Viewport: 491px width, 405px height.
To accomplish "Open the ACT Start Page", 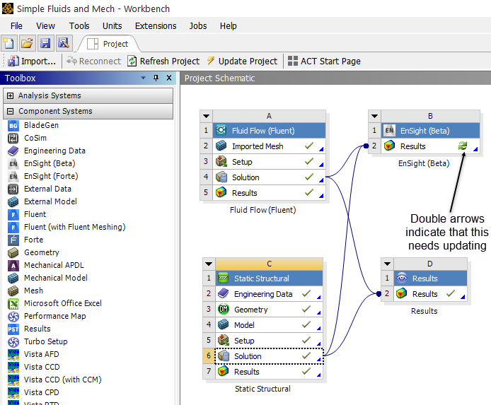I will 324,61.
